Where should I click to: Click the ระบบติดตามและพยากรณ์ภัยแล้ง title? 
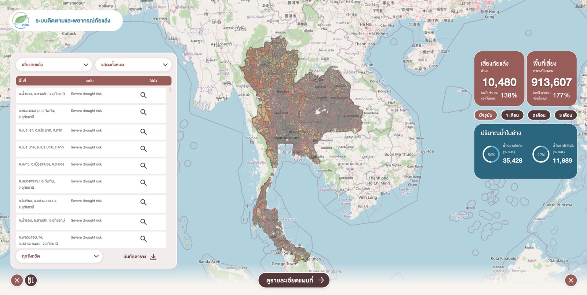(x=73, y=21)
